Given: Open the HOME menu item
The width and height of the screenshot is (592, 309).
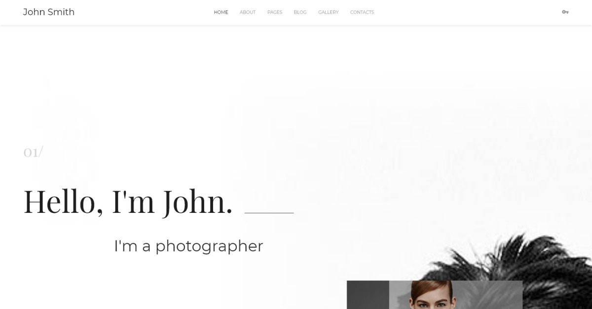Looking at the screenshot, I should tap(221, 12).
